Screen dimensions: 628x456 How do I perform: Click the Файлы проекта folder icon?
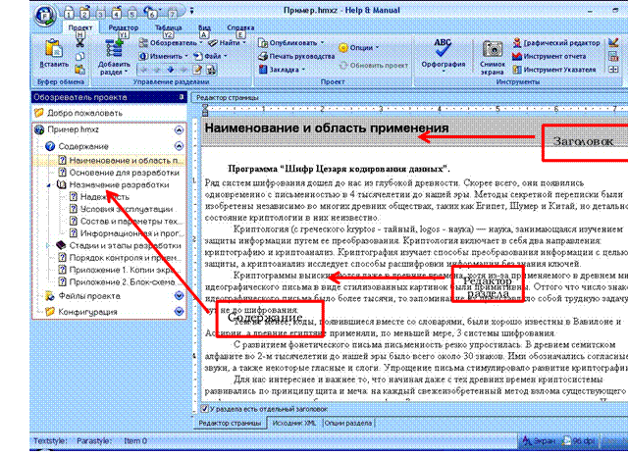[50, 296]
